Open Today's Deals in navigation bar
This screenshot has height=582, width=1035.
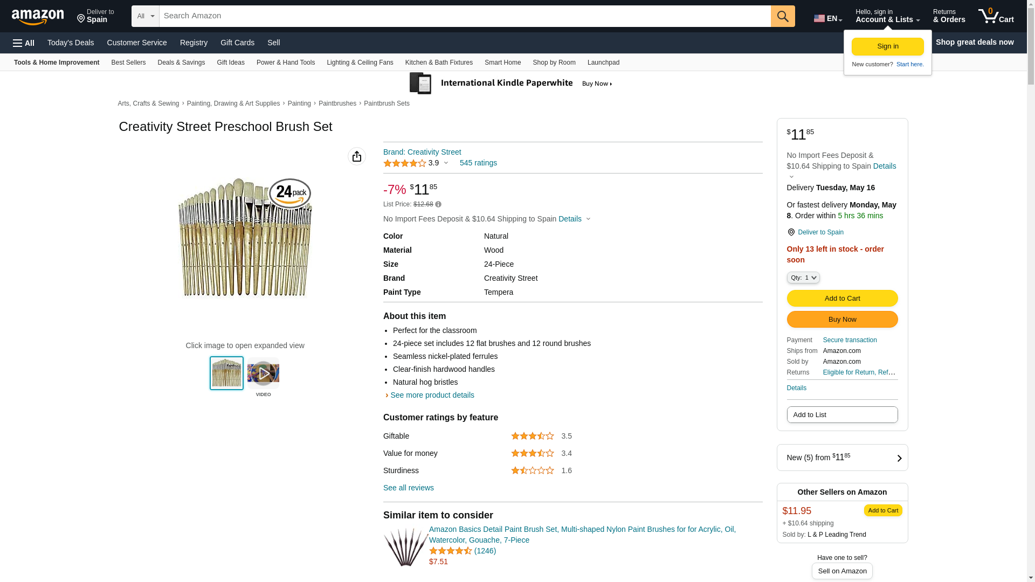point(71,43)
